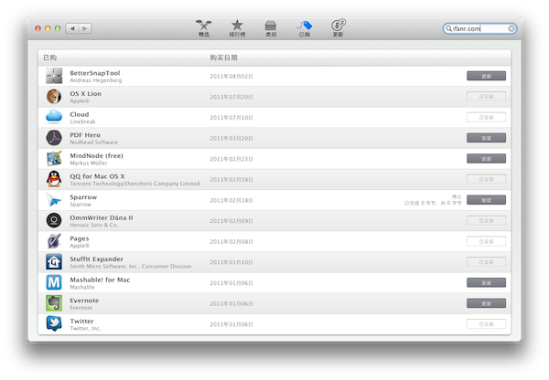Click the Cloud app icon

pos(54,117)
